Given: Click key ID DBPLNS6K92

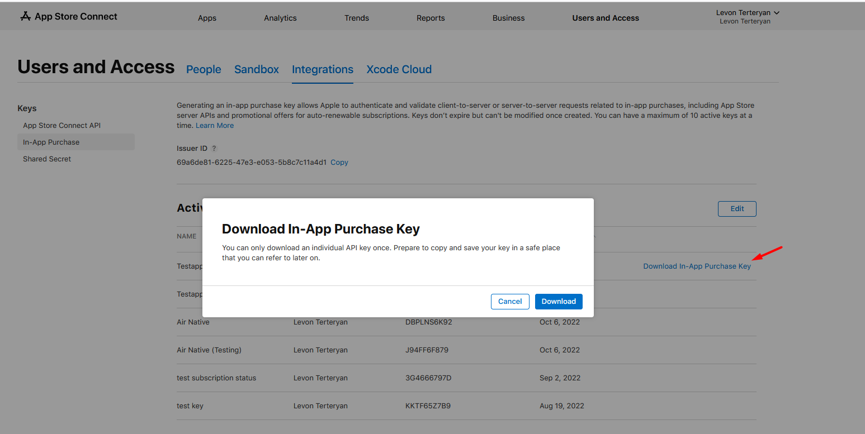Looking at the screenshot, I should click(429, 322).
